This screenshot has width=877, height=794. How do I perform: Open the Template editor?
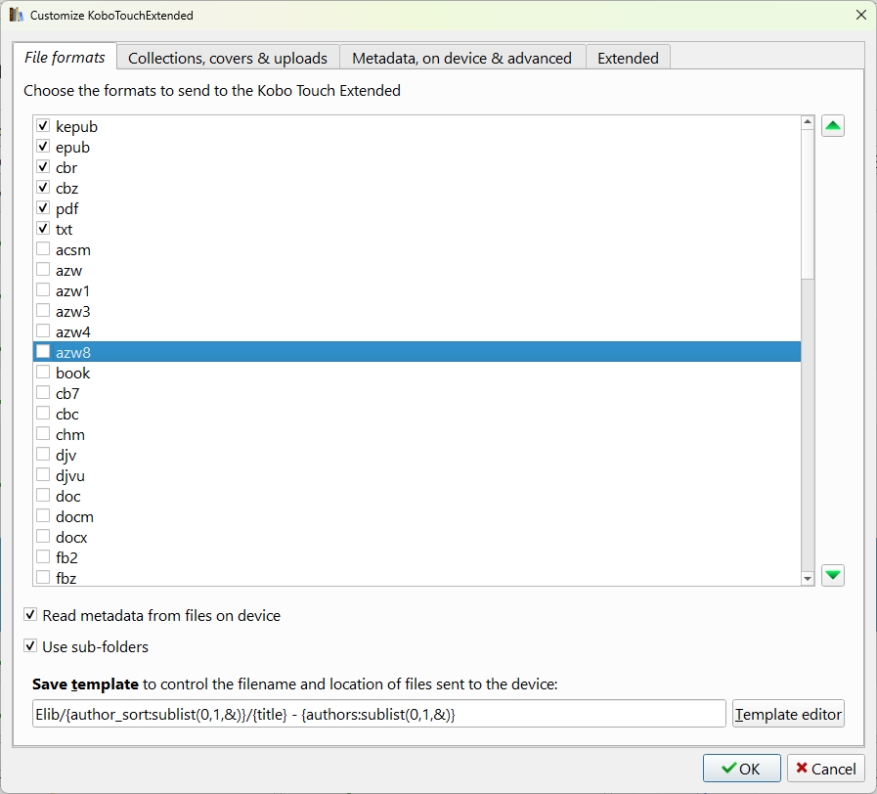point(788,714)
